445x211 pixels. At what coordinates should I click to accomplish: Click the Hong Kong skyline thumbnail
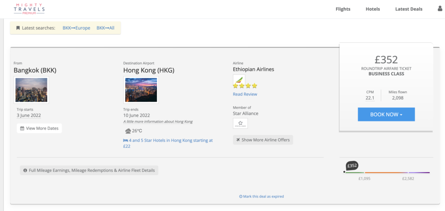coord(141,90)
